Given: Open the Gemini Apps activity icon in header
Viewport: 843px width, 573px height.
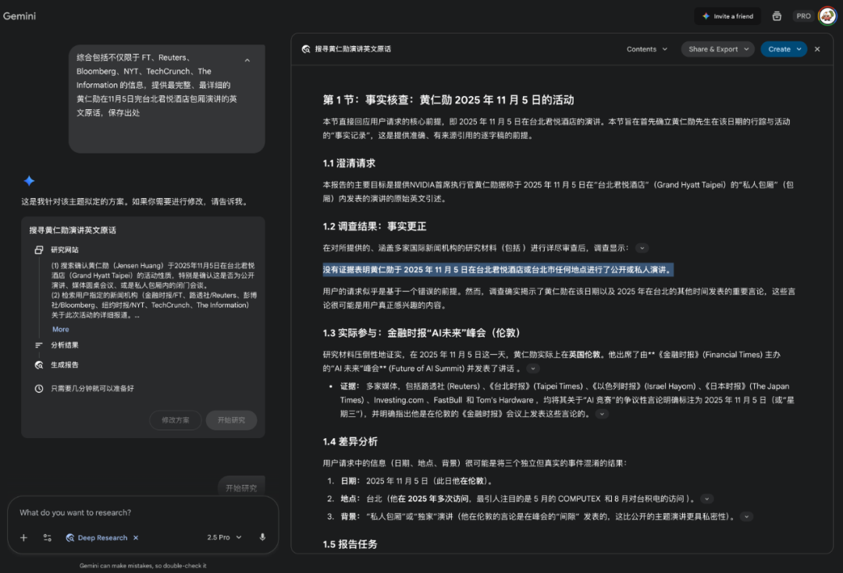Looking at the screenshot, I should click(x=777, y=16).
